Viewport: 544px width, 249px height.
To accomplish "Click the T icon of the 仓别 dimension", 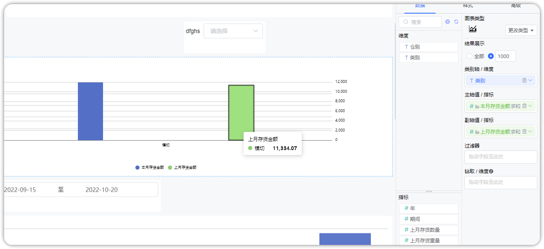I will pos(406,47).
